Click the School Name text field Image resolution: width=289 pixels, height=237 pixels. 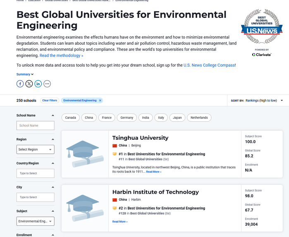click(x=35, y=125)
